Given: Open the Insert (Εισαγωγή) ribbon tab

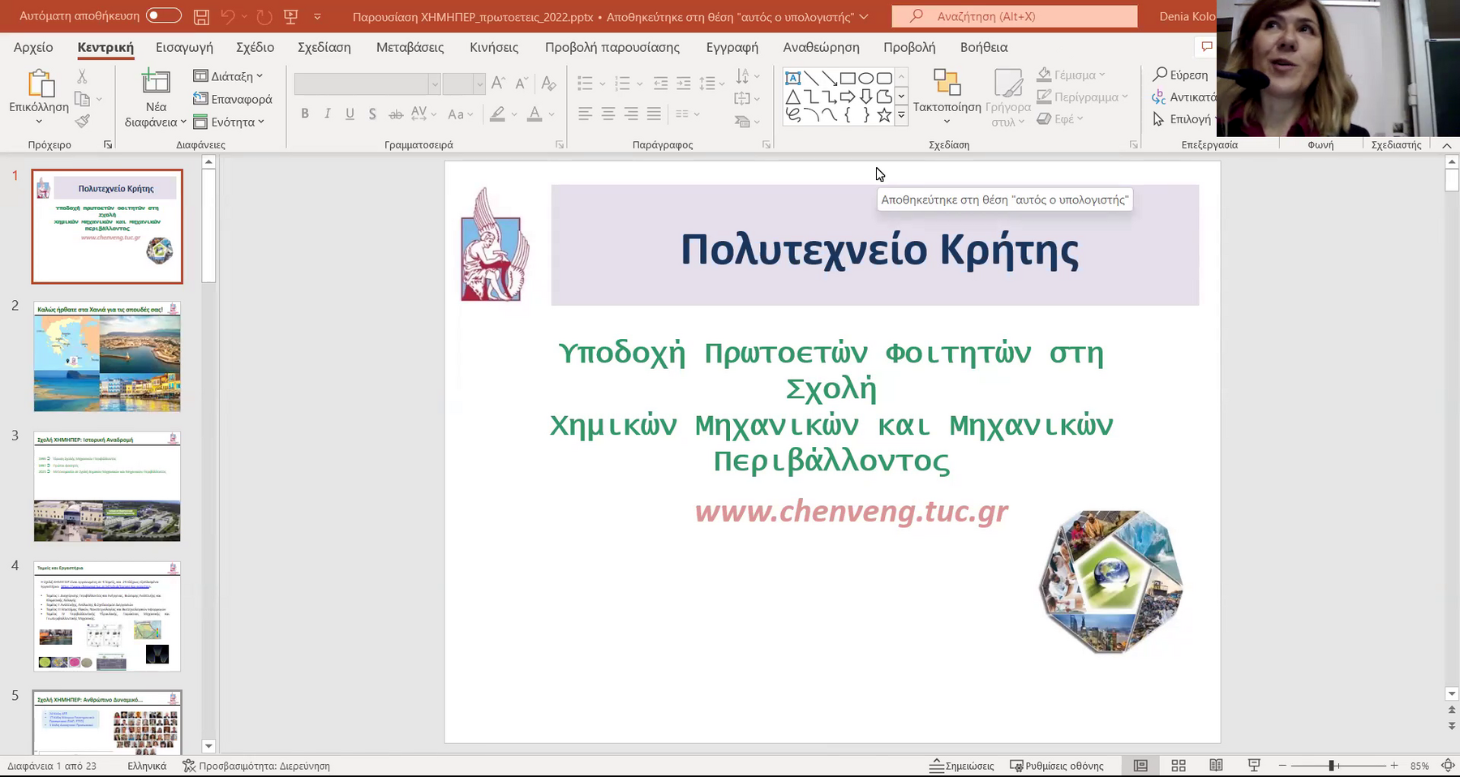Looking at the screenshot, I should click(184, 47).
